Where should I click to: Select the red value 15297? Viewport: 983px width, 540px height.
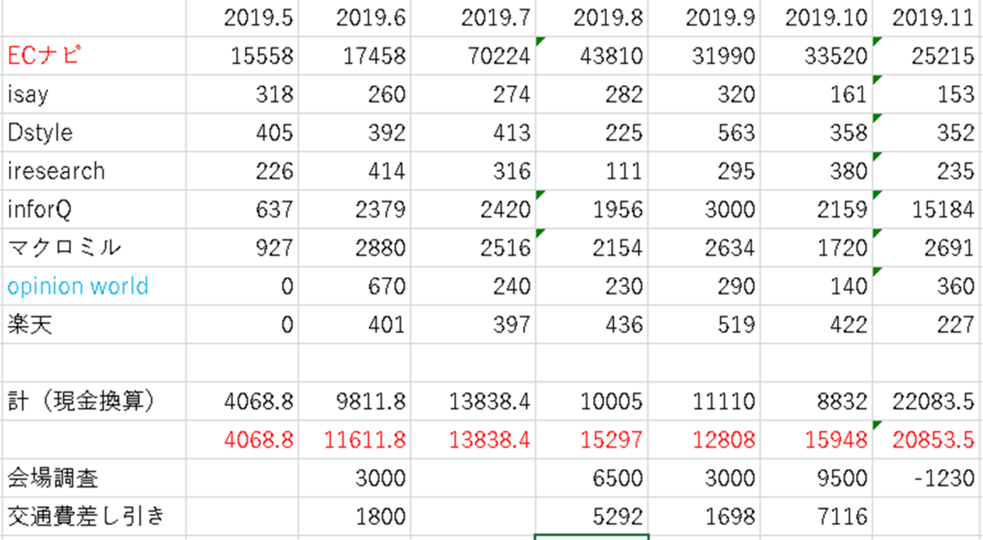click(591, 440)
